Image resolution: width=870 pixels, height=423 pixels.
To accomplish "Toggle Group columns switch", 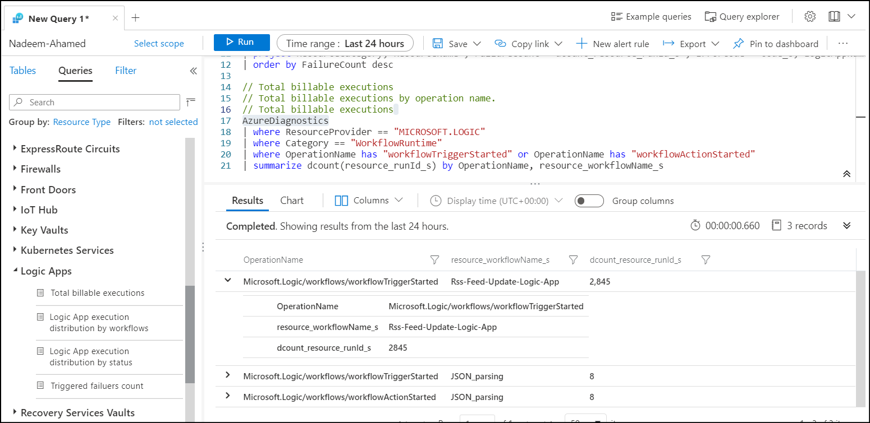I will pyautogui.click(x=589, y=201).
